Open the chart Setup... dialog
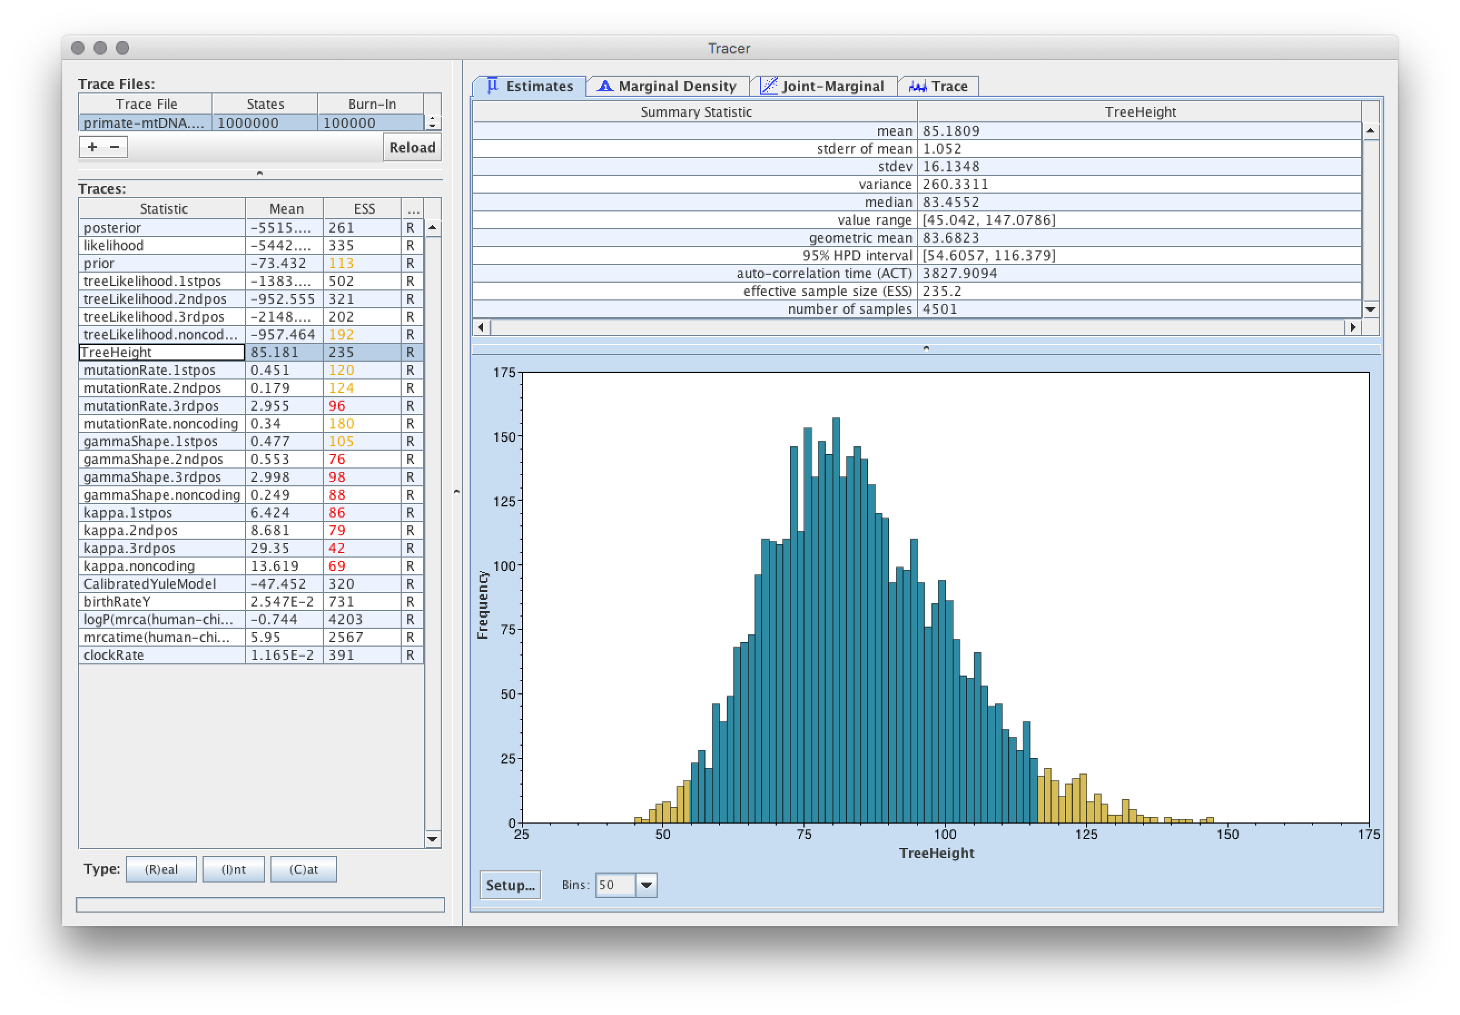 510,885
